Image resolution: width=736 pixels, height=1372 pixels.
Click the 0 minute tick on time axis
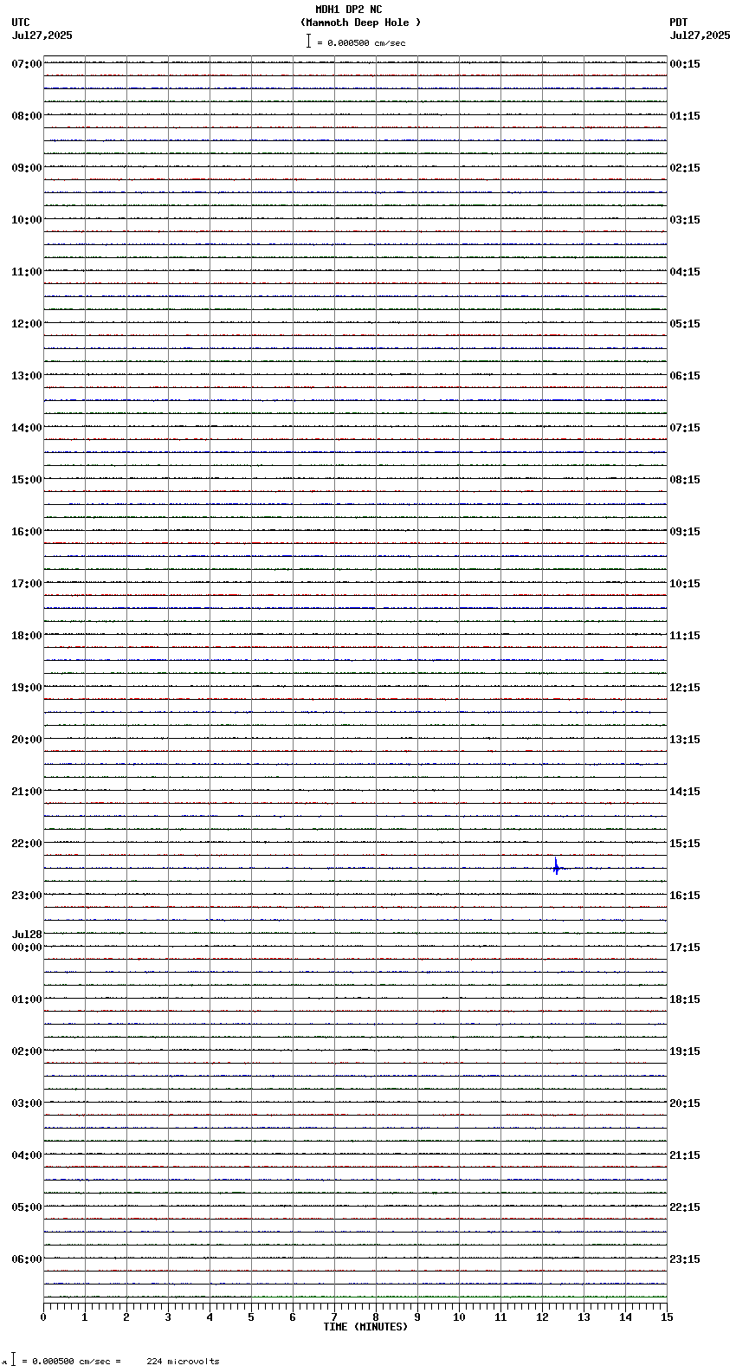(x=43, y=1317)
